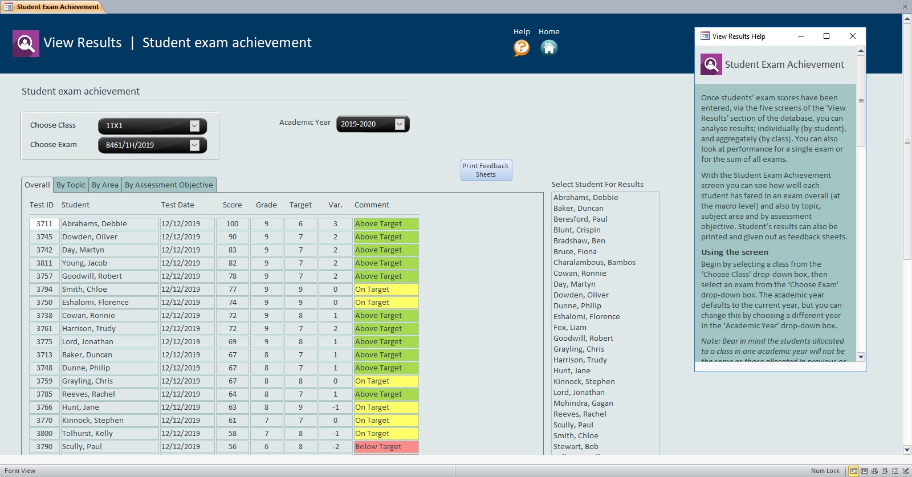Open Help via the question mark icon
The height and width of the screenshot is (477, 912).
tap(522, 48)
